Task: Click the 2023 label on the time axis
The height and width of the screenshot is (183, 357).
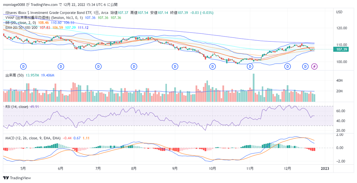Action: pos(325,168)
